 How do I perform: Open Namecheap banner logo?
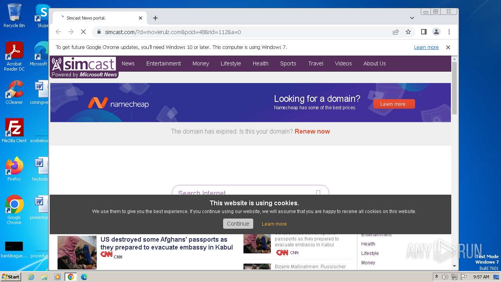coord(118,103)
